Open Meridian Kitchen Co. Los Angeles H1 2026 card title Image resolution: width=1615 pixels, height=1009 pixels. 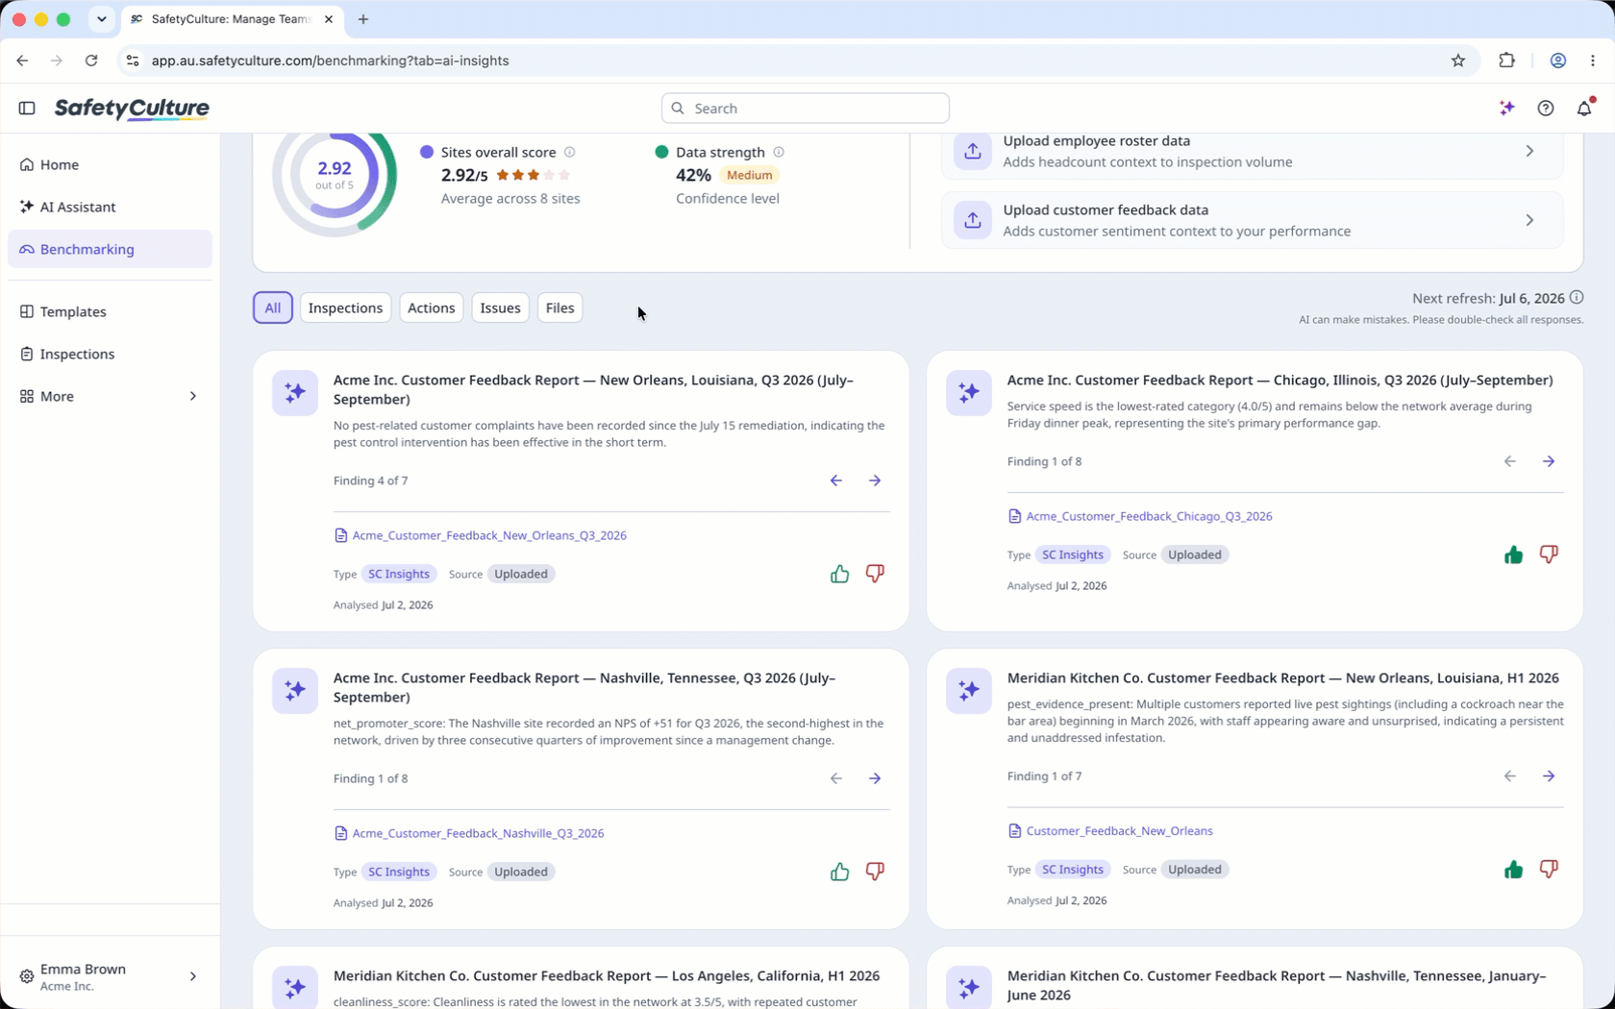[x=607, y=975]
